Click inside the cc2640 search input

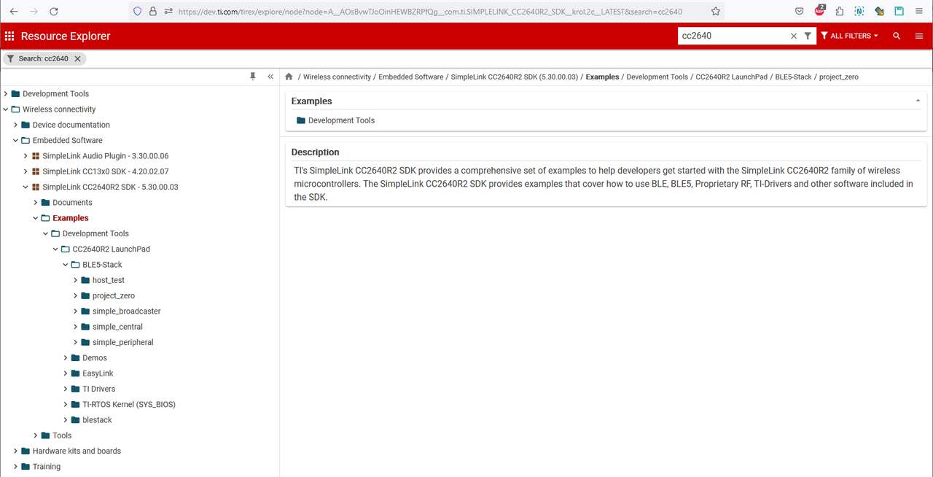(733, 36)
